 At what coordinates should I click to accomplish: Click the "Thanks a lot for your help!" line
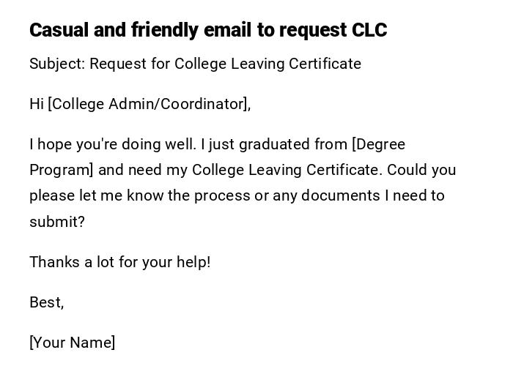pos(120,262)
